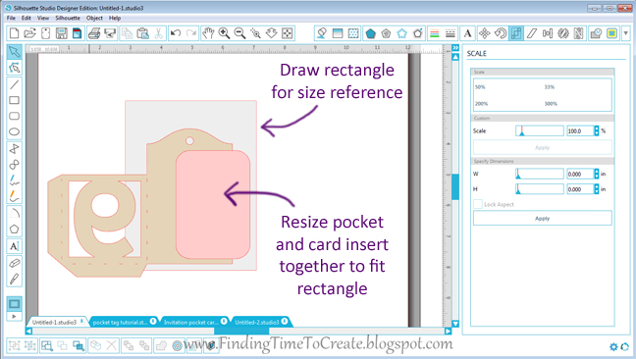Click the vertical scrollbar thumb
This screenshot has height=359, width=636.
click(x=455, y=186)
